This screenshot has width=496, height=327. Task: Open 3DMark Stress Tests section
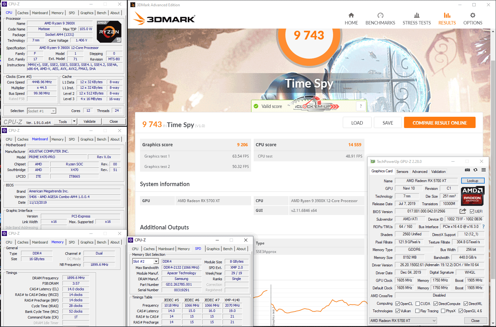[x=417, y=19]
